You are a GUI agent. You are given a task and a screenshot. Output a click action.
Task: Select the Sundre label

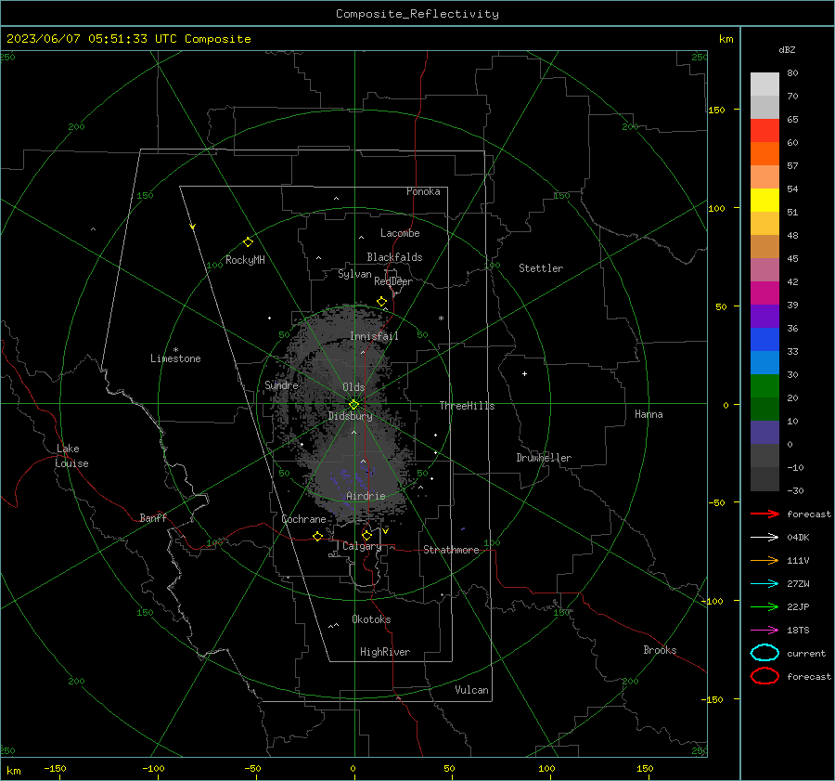pyautogui.click(x=281, y=385)
